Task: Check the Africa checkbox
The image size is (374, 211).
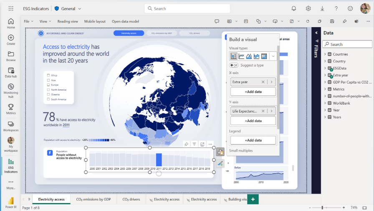Action: [48, 75]
